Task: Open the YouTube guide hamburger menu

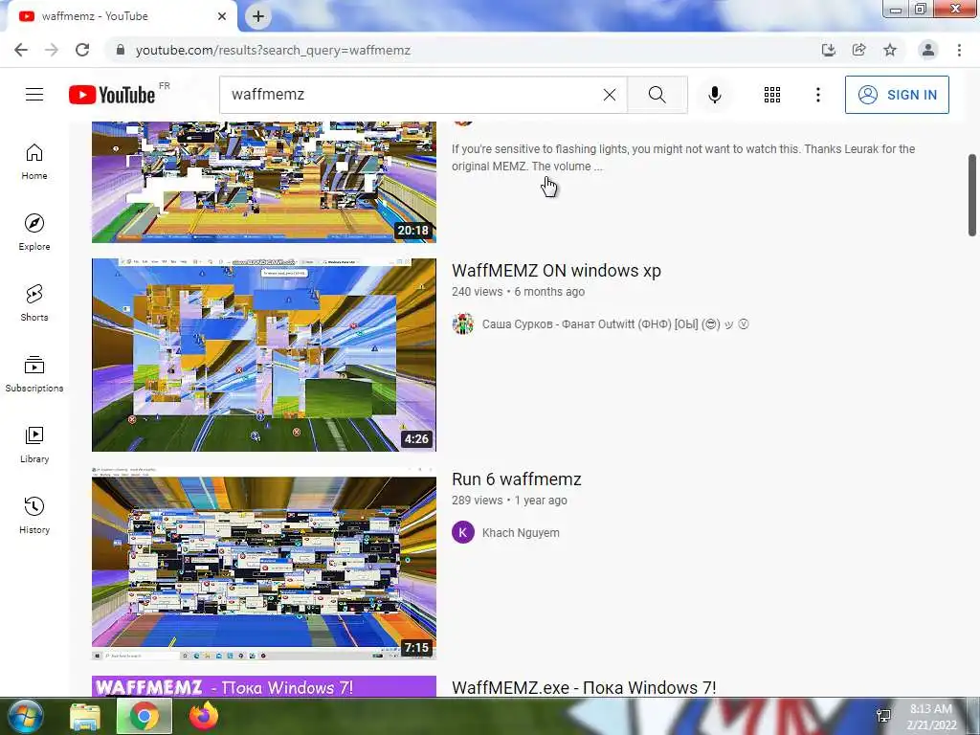Action: coord(34,95)
